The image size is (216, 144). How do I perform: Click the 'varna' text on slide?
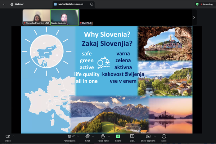click(x=123, y=54)
